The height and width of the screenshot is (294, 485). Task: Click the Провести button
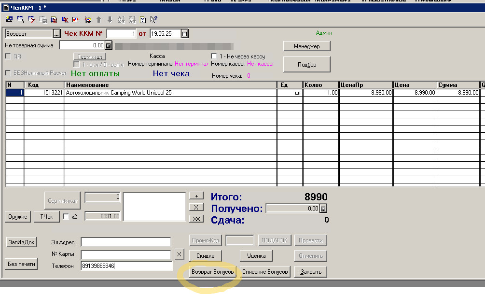(311, 240)
